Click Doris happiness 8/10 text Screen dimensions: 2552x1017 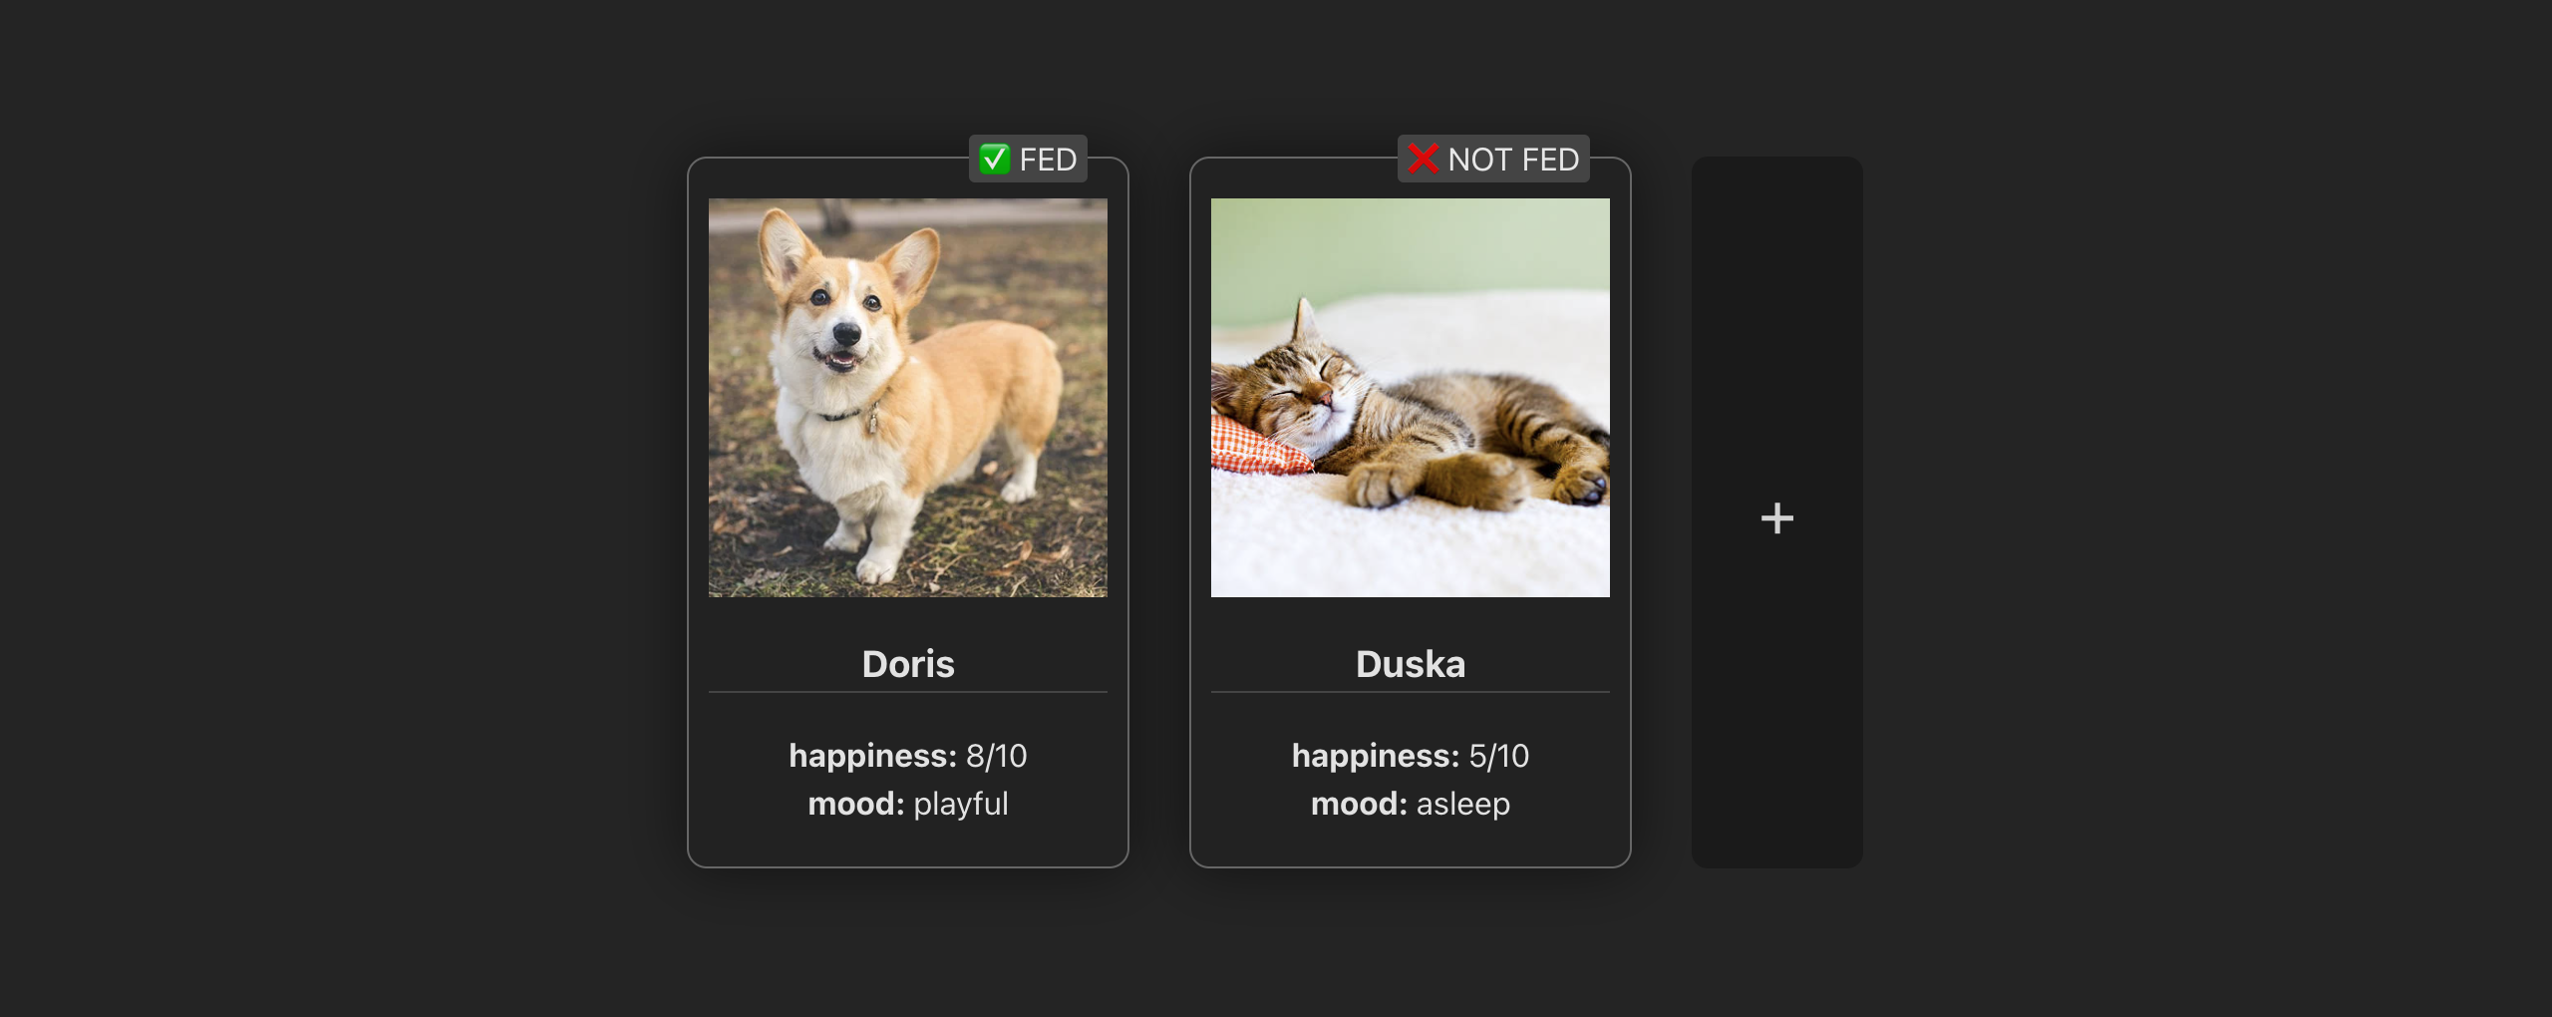pos(908,756)
